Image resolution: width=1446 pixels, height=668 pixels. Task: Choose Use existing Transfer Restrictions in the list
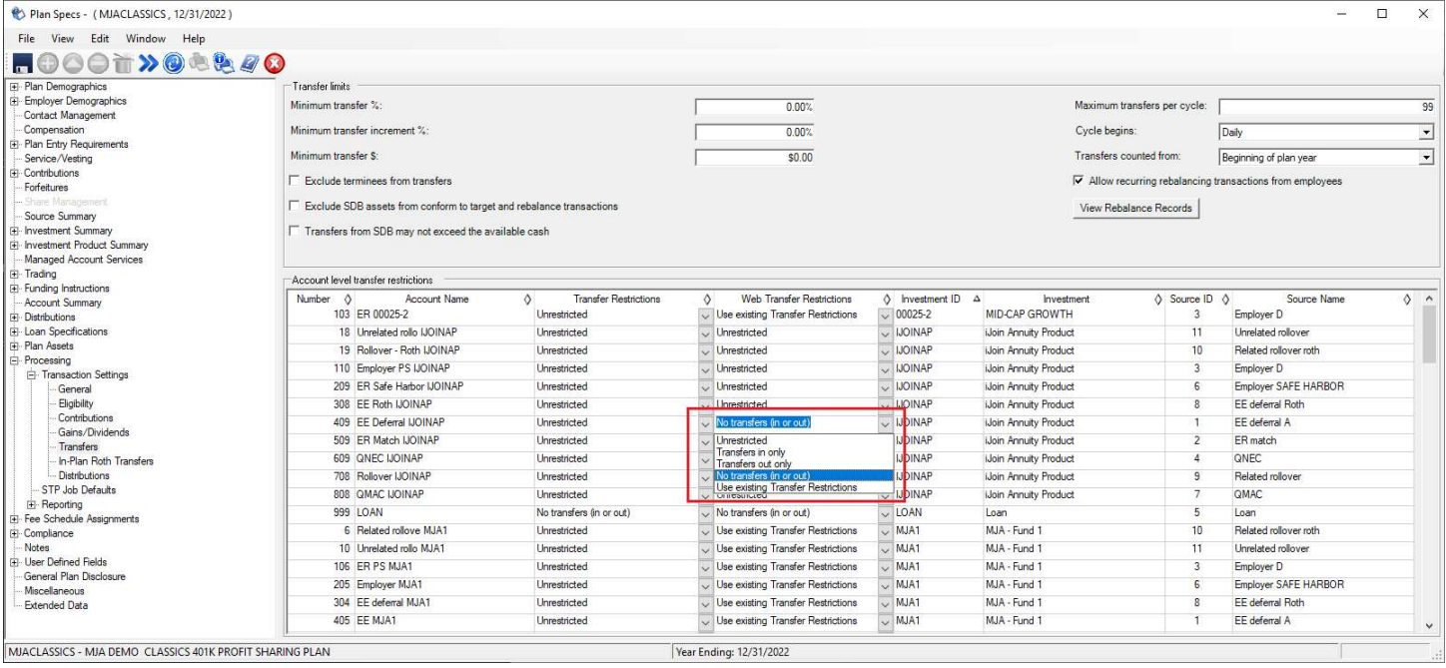coord(803,487)
